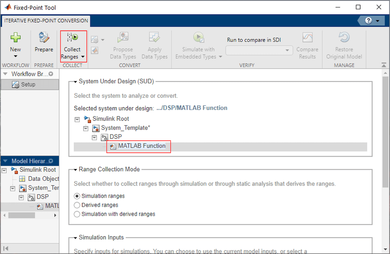Select Setup in the Workflow Browser
Viewport: 390px width, 254px height.
(28, 85)
